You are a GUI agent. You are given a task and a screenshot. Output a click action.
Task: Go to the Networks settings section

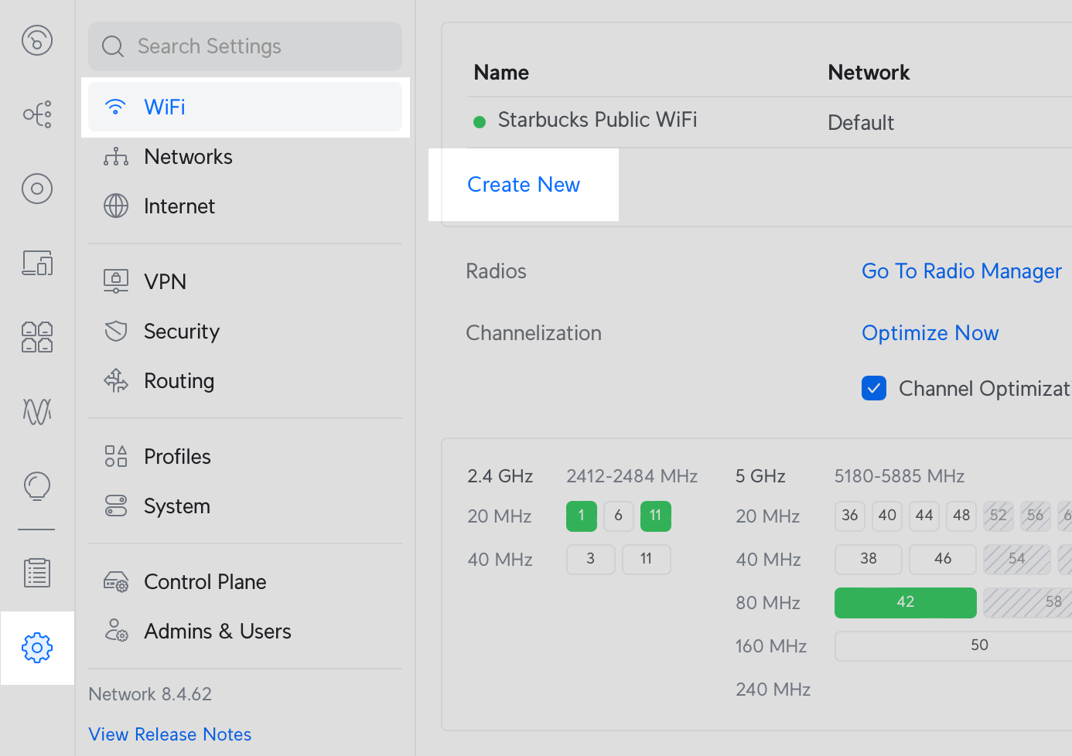(x=188, y=157)
